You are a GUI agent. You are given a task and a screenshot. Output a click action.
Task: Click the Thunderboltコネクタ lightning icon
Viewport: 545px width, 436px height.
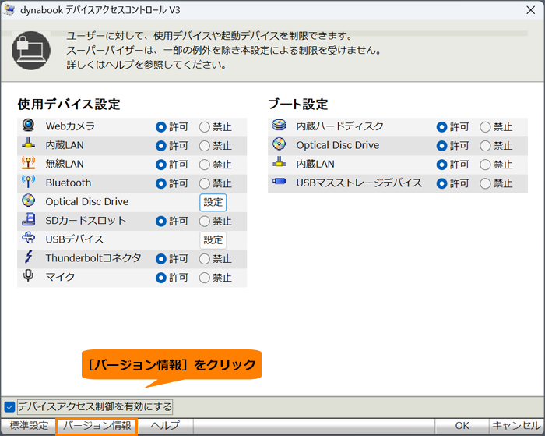click(28, 257)
